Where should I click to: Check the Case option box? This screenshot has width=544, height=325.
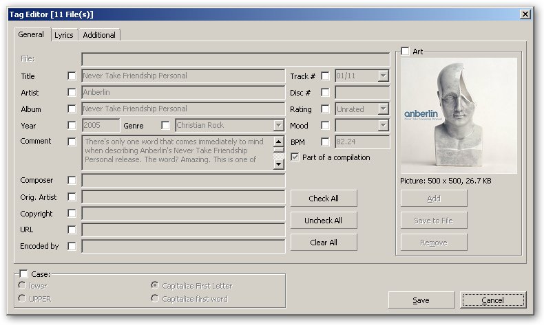pyautogui.click(x=24, y=274)
